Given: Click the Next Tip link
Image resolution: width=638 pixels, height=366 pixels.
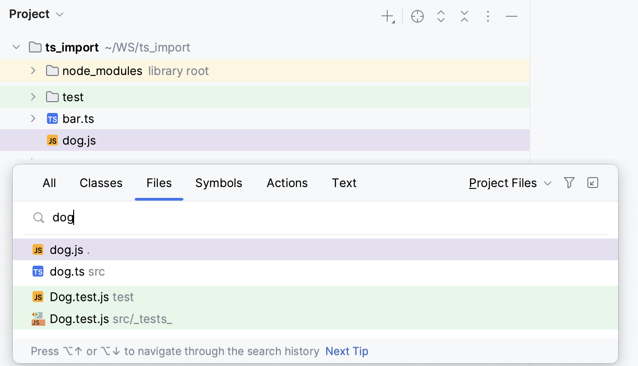Looking at the screenshot, I should pos(347,351).
